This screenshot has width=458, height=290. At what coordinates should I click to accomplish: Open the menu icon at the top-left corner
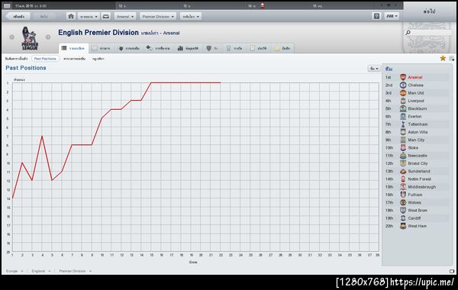pos(7,6)
